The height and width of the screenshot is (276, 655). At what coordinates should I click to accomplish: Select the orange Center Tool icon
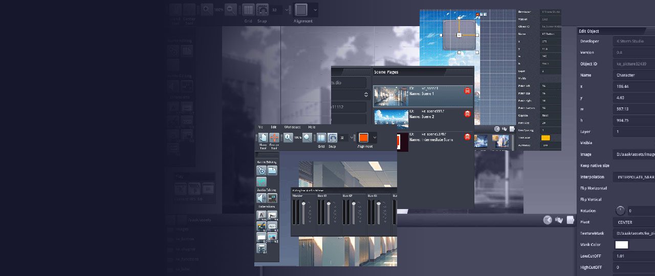tap(274, 138)
